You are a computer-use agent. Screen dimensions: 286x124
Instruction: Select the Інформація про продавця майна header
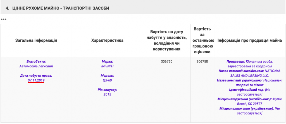[x=249, y=40]
